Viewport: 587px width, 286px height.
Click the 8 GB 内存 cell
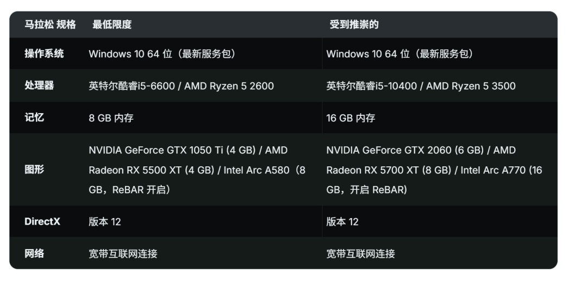click(x=111, y=117)
